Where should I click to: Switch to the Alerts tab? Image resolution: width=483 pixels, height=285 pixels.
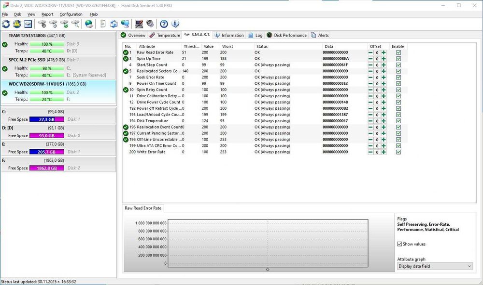point(320,35)
